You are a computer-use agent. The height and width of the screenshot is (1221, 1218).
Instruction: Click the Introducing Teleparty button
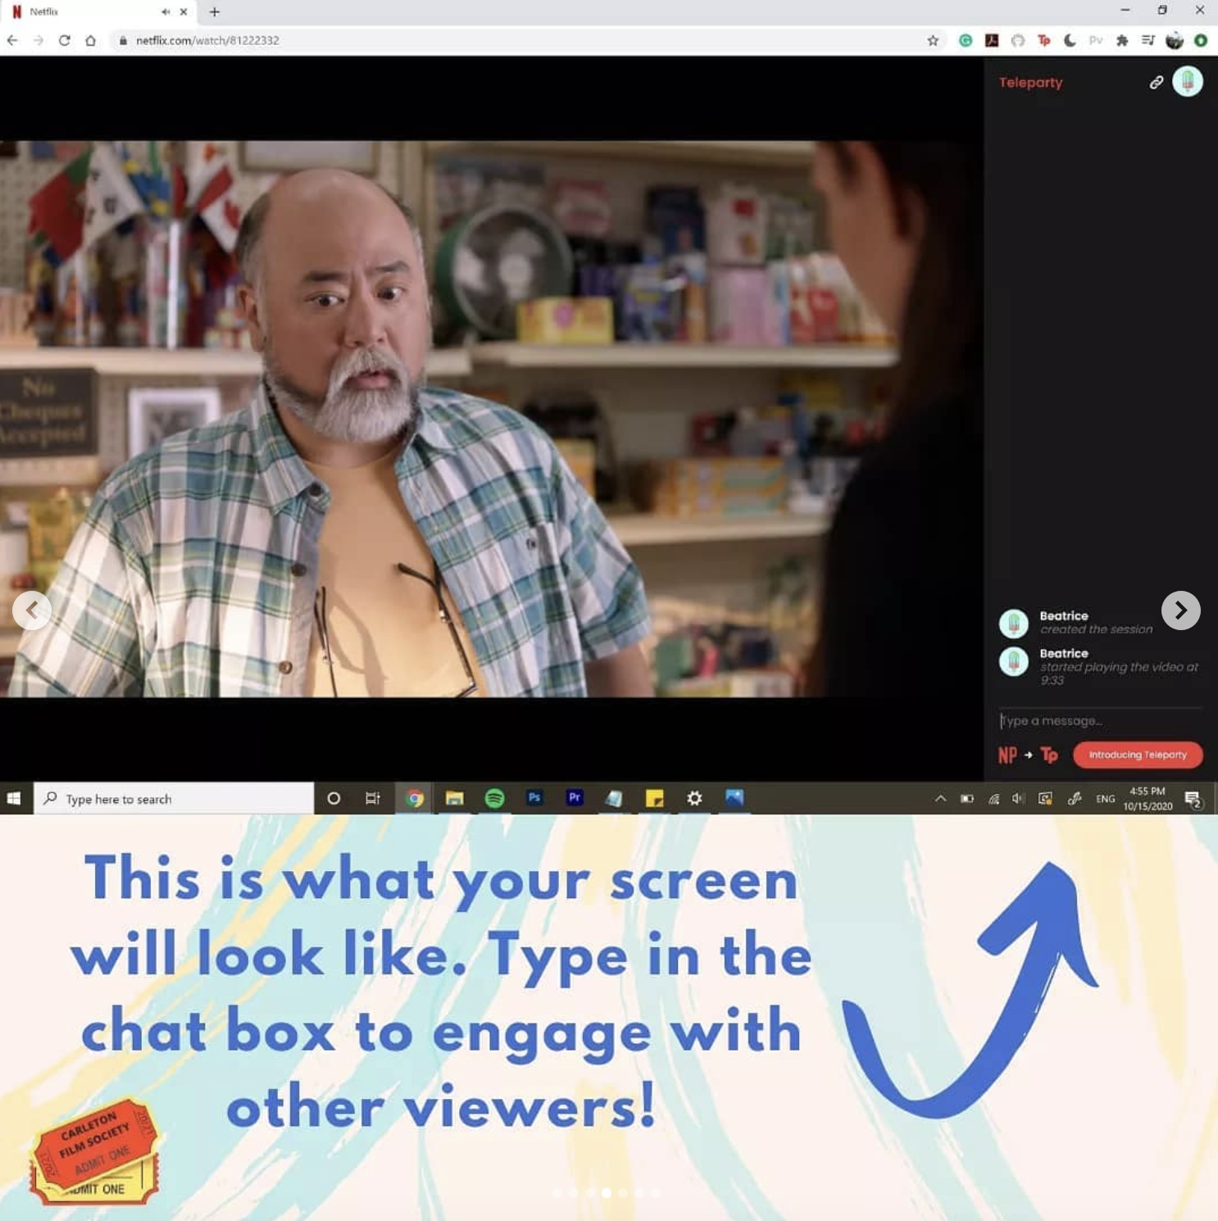tap(1138, 755)
